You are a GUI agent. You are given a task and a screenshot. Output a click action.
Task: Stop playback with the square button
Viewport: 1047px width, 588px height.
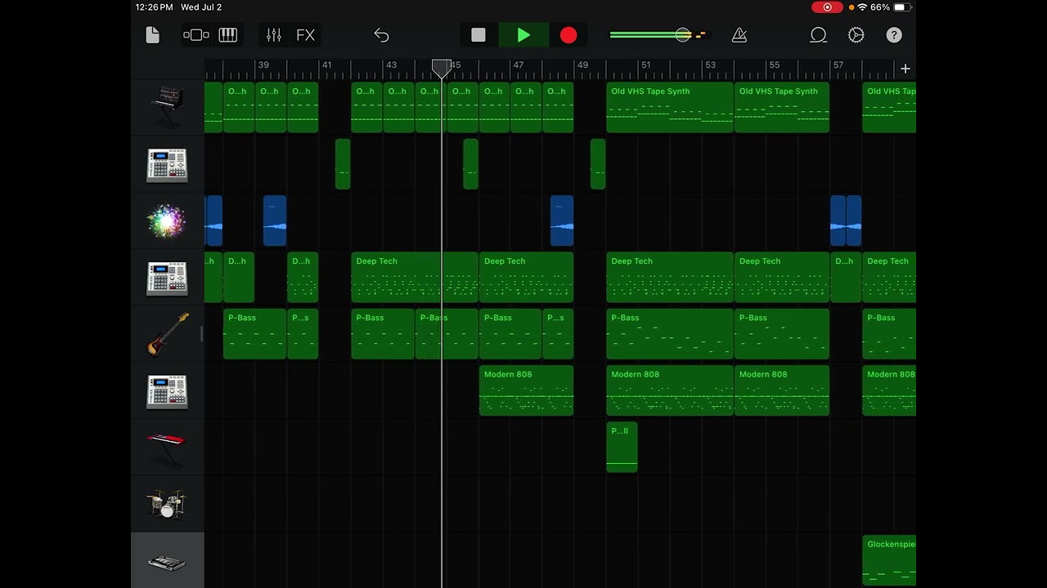click(479, 35)
